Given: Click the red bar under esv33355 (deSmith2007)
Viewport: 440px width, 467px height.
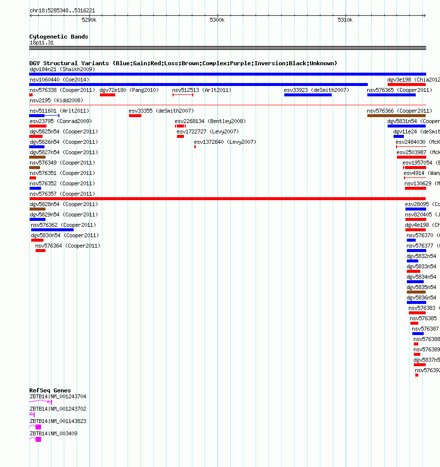Looking at the screenshot, I should click(135, 116).
